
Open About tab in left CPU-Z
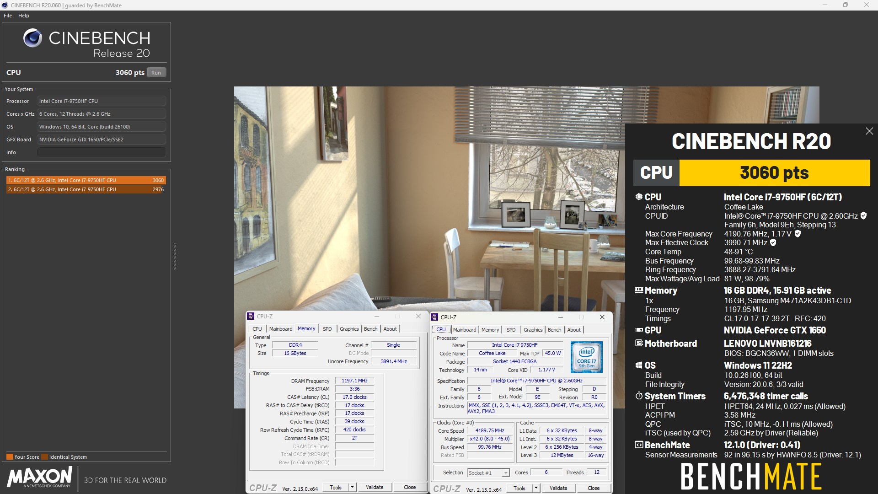pyautogui.click(x=390, y=329)
